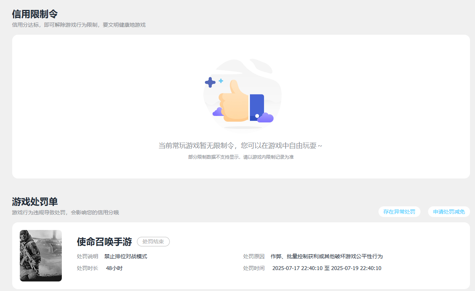Click the 部分限制数据不支持显示 note

[241, 157]
